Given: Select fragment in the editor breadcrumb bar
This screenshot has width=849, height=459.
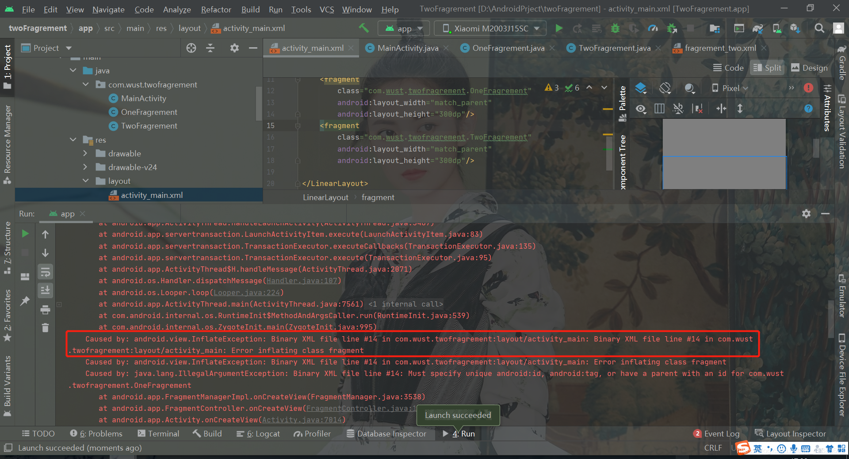Looking at the screenshot, I should point(378,197).
